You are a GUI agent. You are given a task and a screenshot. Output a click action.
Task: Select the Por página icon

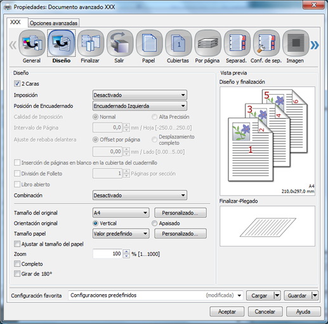[207, 43]
